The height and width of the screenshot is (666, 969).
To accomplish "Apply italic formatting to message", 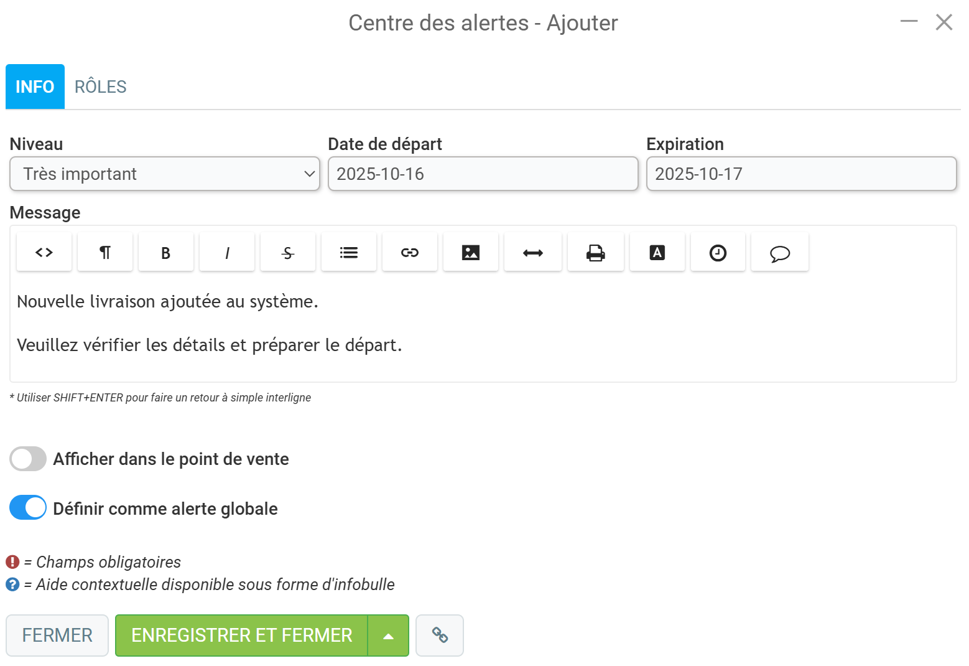I will coord(227,252).
